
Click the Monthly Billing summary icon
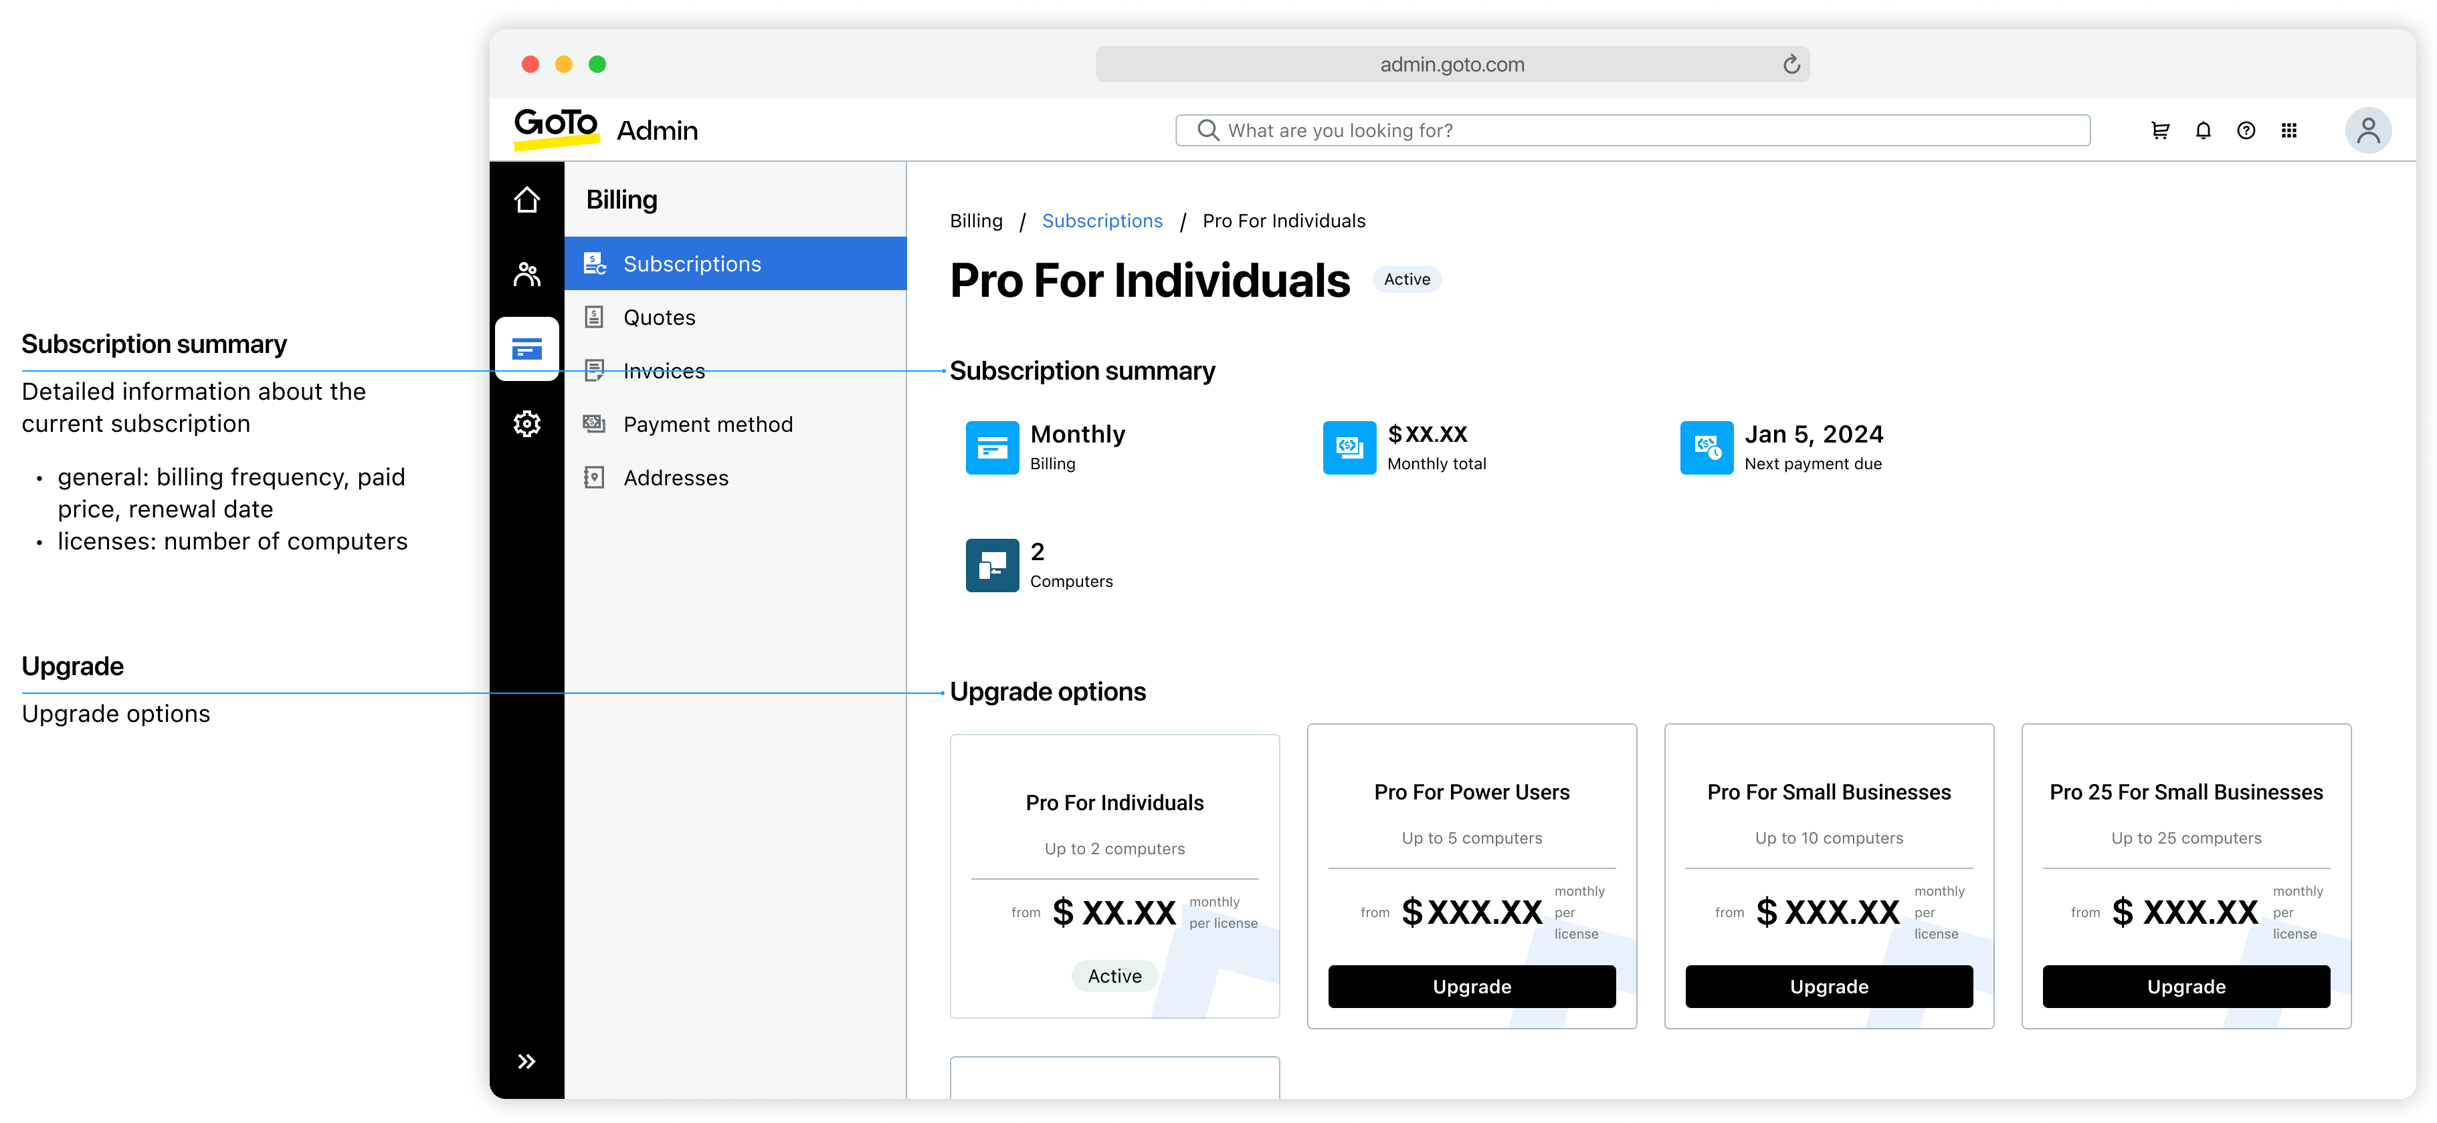[x=993, y=448]
